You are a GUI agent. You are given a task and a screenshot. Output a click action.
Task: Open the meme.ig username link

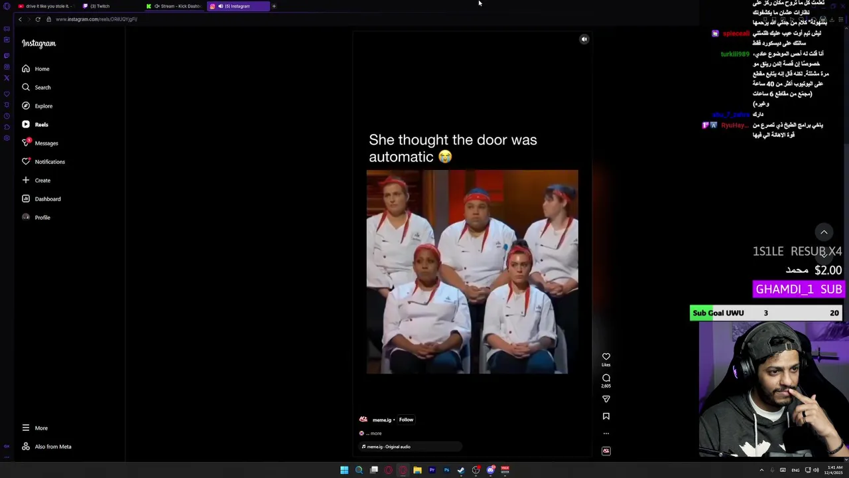tap(381, 420)
